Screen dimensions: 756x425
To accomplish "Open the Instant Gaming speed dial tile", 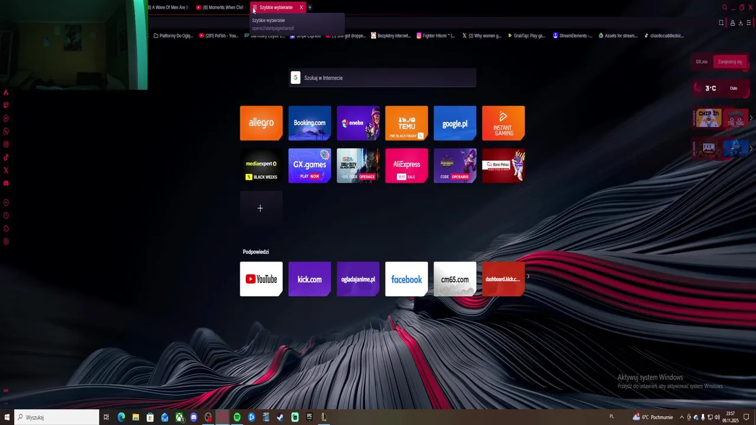I will 503,123.
